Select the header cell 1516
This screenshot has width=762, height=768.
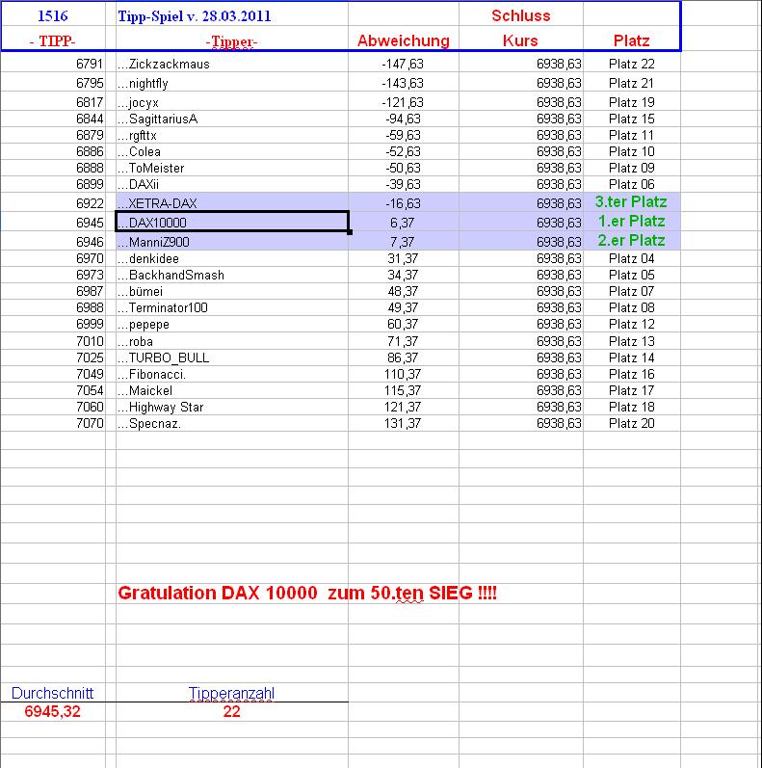point(53,15)
